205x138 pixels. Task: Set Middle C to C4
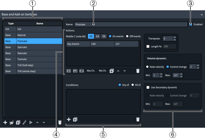[x=97, y=36]
